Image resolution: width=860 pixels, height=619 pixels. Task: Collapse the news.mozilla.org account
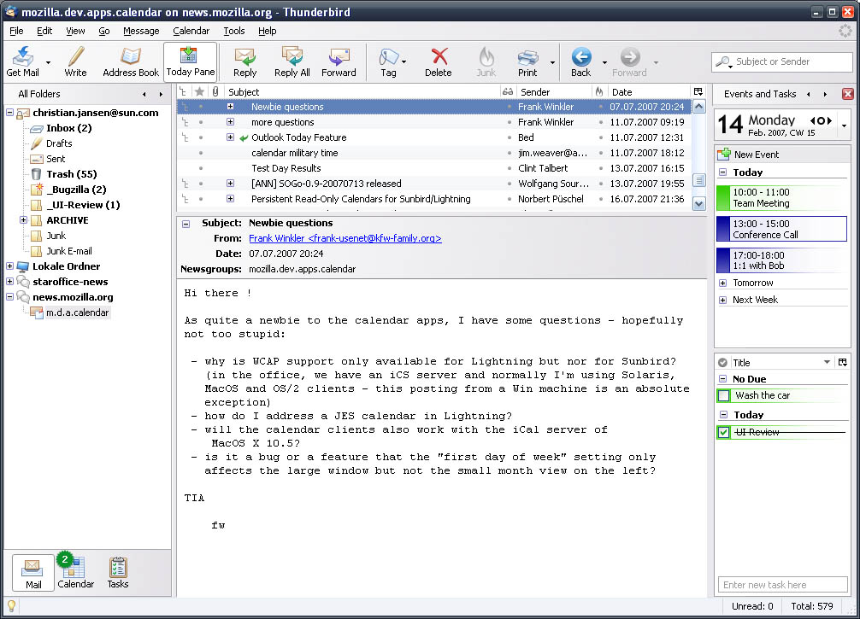[10, 296]
